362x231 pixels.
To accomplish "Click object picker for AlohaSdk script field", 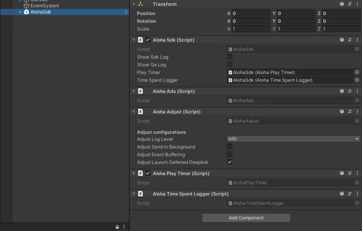I will pyautogui.click(x=357, y=49).
